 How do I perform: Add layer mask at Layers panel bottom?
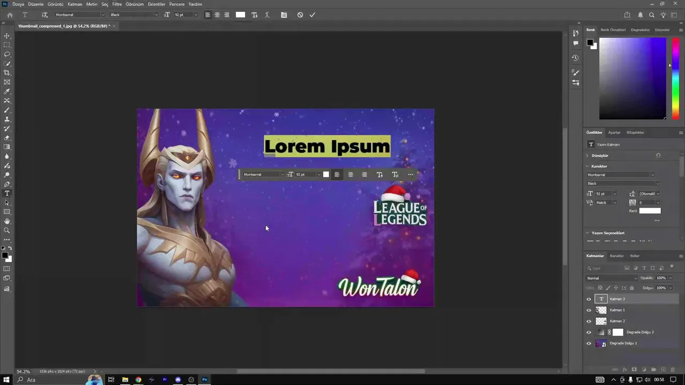(634, 369)
